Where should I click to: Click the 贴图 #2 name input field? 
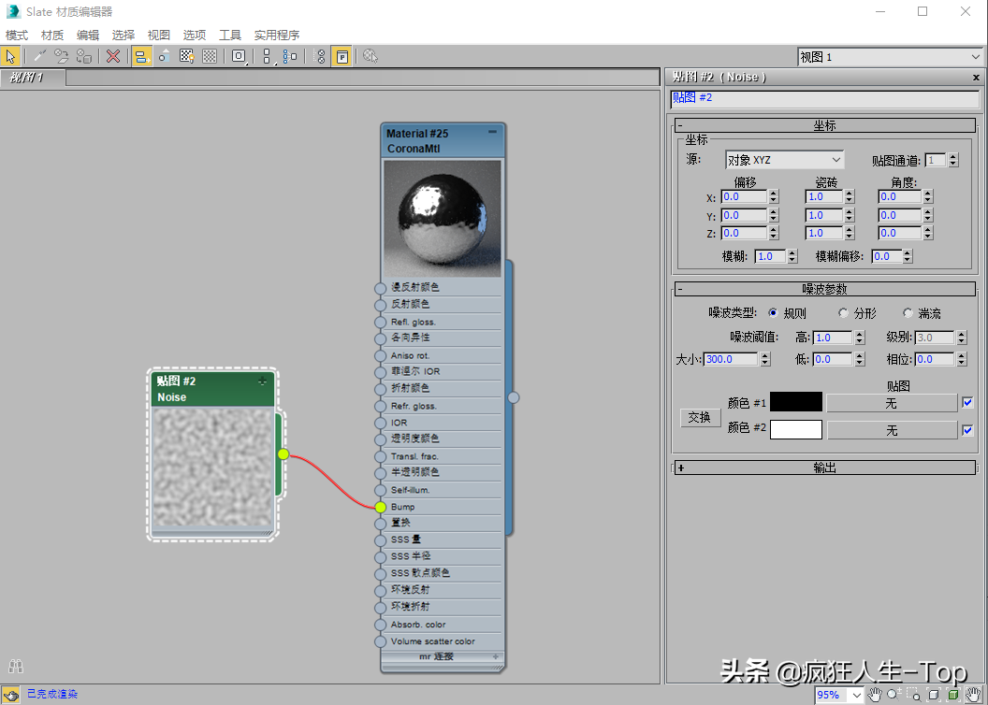[825, 98]
